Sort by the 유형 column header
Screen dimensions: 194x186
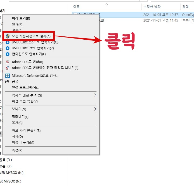click(185, 7)
